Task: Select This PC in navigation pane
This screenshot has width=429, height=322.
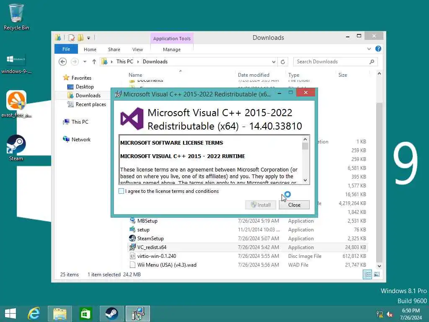Action: click(80, 122)
